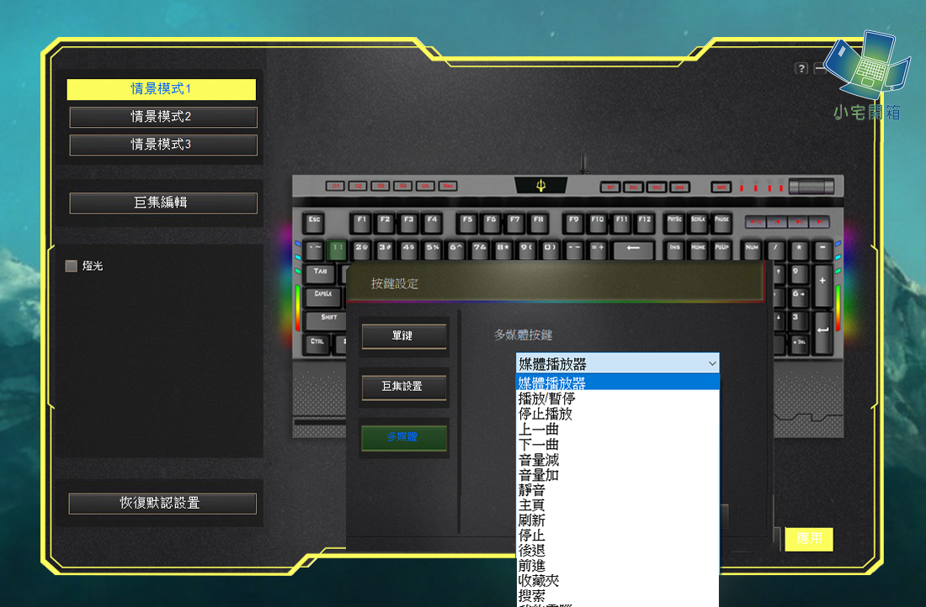Choose 停止播放 from the list
Image resolution: width=926 pixels, height=607 pixels.
(617, 414)
